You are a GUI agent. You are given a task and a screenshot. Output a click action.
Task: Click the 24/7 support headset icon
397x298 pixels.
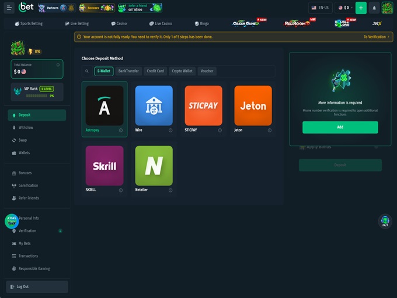click(x=385, y=221)
